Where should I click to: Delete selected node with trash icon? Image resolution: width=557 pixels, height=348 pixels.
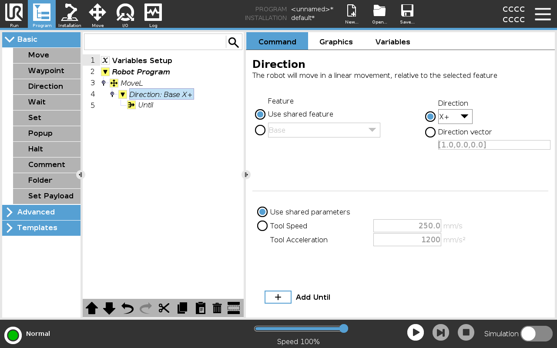click(x=217, y=308)
